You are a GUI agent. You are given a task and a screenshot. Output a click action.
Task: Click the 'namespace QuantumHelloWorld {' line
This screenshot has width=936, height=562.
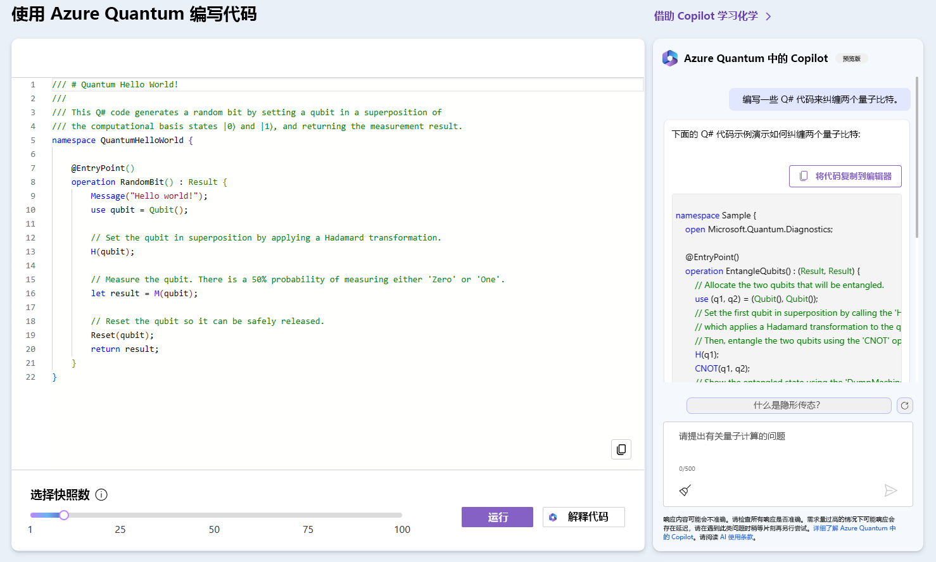122,140
